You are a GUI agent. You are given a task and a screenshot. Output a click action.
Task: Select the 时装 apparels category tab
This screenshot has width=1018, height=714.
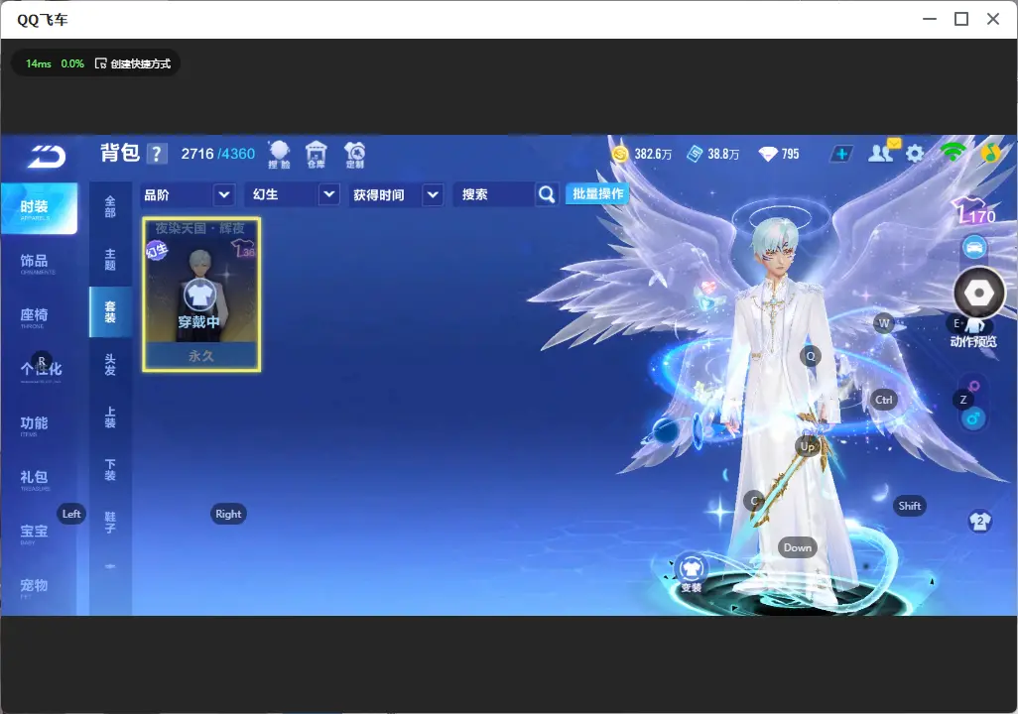[x=39, y=208]
